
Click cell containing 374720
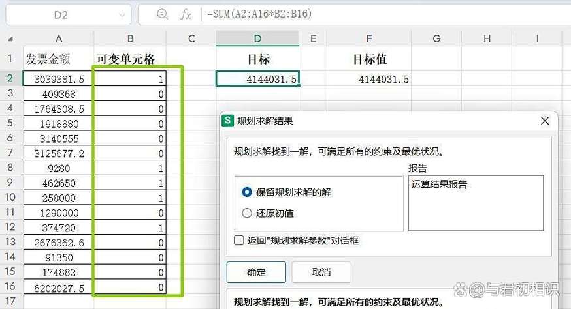tap(58, 228)
